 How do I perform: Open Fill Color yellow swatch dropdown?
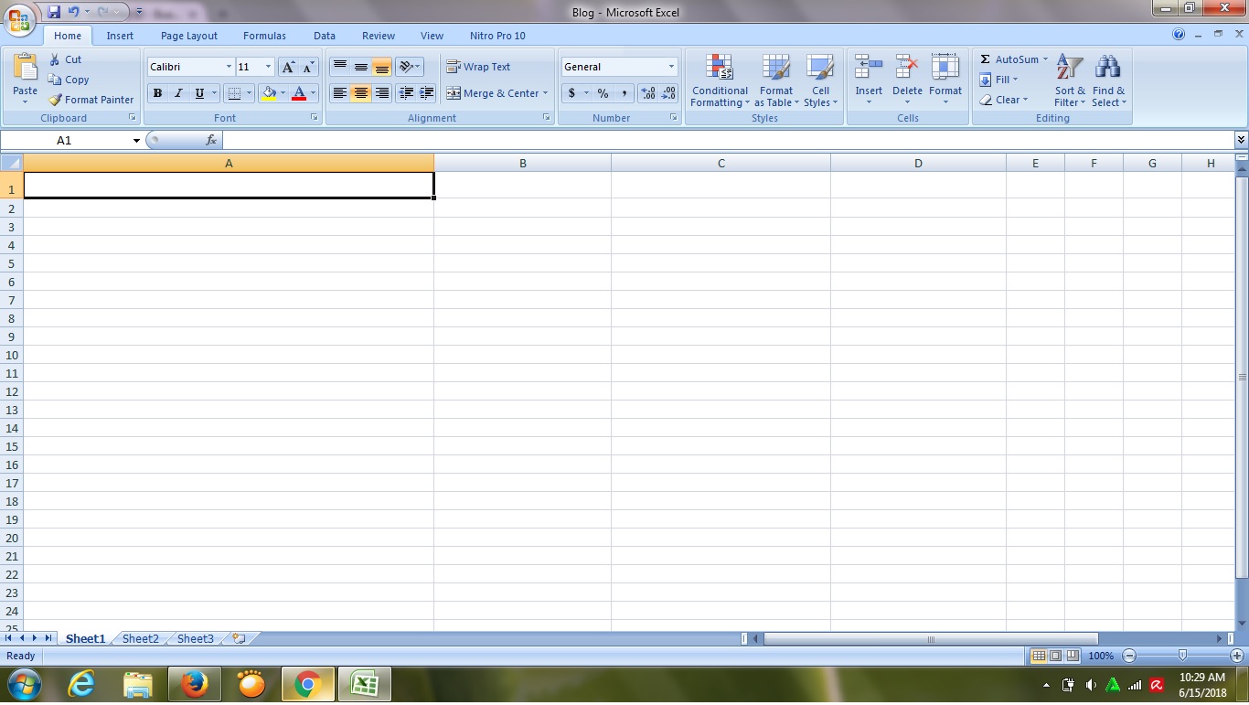tap(283, 93)
